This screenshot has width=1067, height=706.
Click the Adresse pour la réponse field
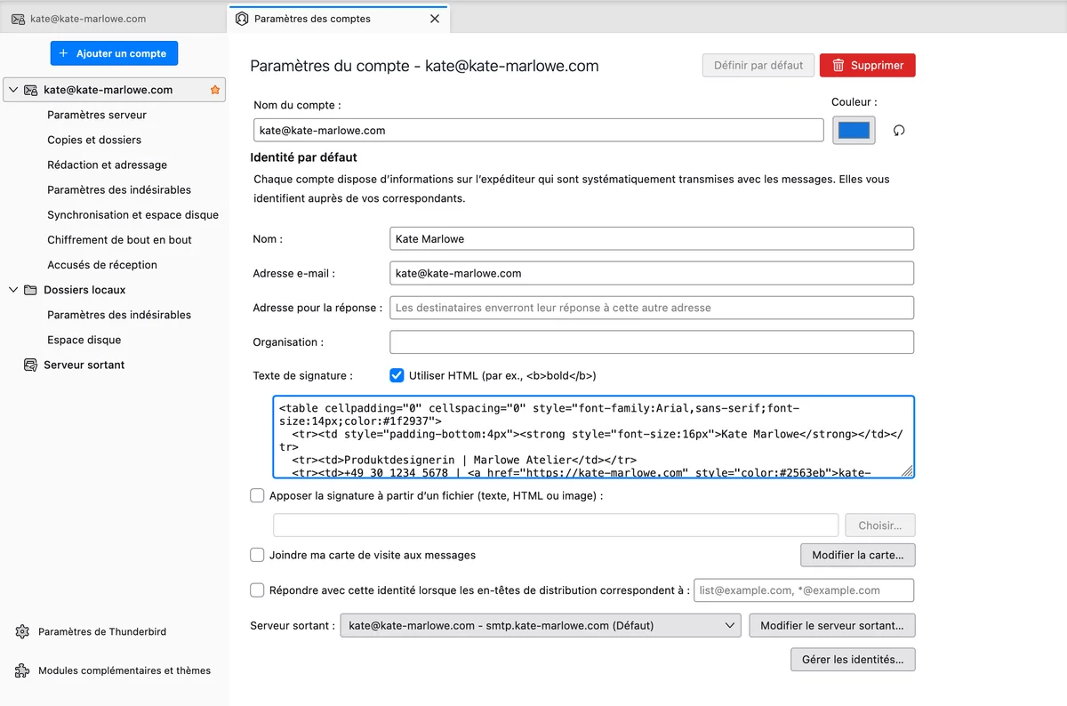652,308
